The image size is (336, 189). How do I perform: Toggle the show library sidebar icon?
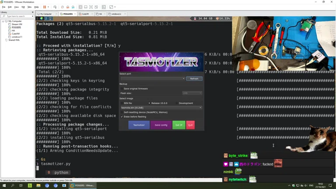click(80, 7)
